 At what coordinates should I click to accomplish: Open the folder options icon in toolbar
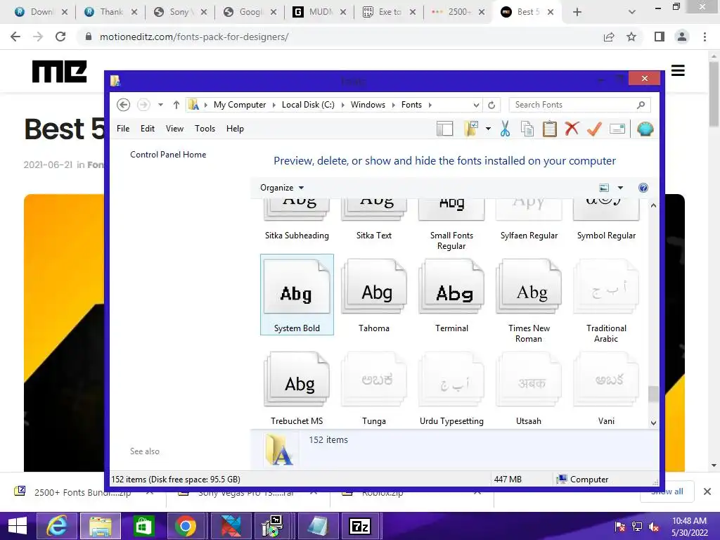tap(471, 129)
